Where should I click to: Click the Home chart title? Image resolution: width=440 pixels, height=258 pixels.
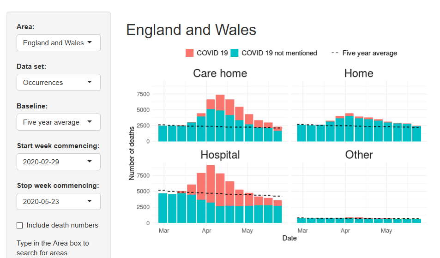[x=359, y=73]
